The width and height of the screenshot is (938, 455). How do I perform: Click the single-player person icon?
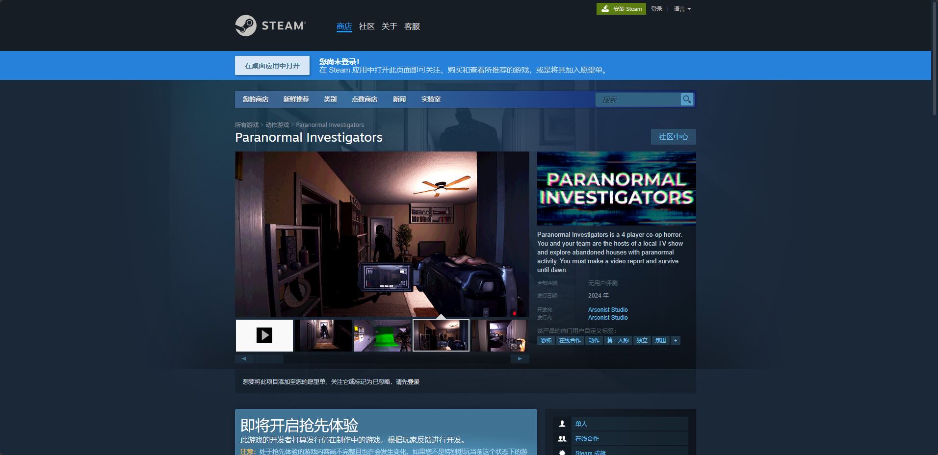point(562,424)
